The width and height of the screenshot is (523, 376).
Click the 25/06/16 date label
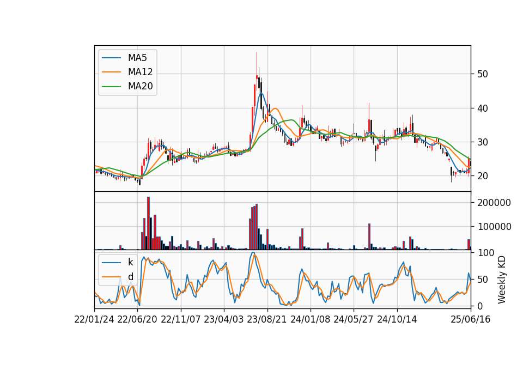471,320
